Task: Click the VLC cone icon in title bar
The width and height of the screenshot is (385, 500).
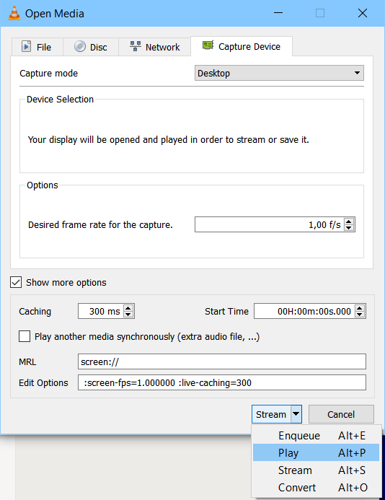Action: tap(14, 13)
